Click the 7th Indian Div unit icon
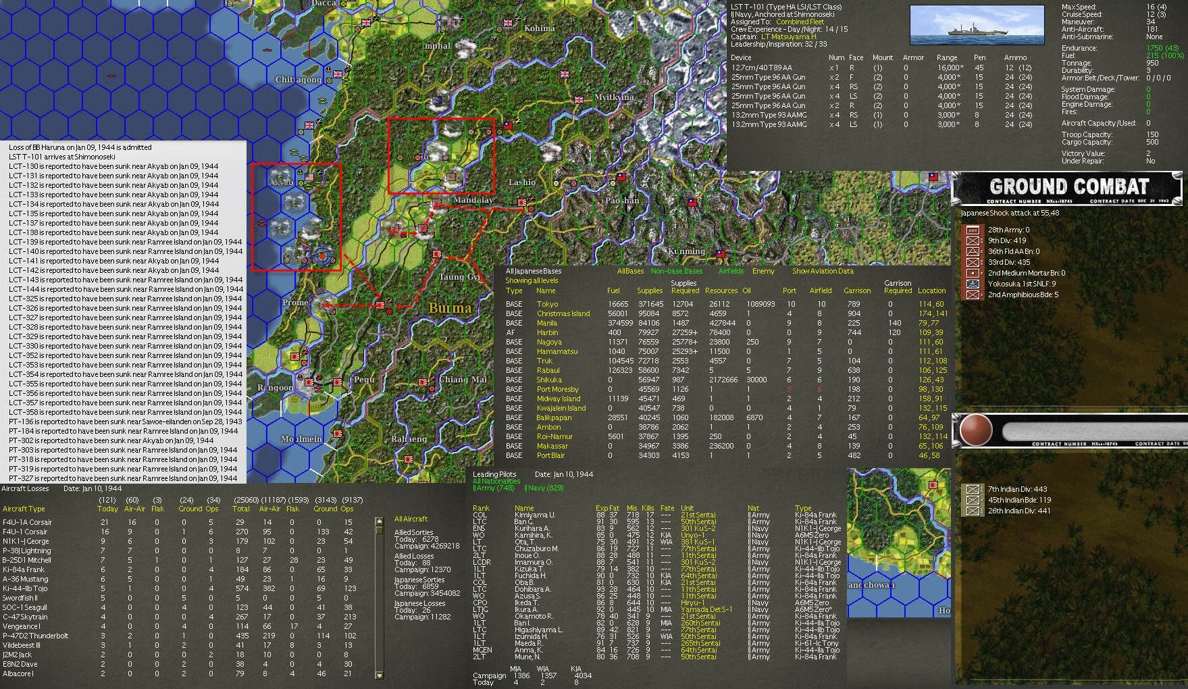The image size is (1188, 689). click(973, 489)
